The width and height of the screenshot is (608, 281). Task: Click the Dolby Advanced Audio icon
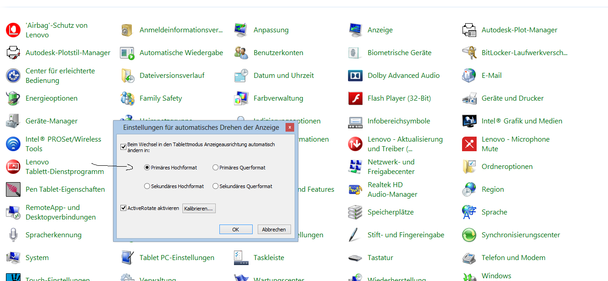coord(355,76)
